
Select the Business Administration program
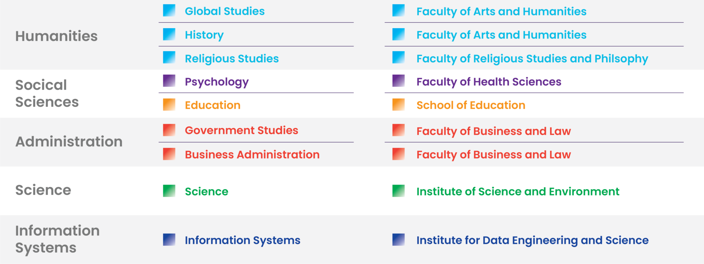coord(252,155)
